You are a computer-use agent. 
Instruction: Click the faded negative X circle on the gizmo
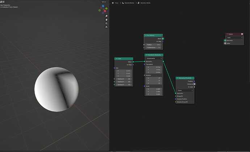click(101, 8)
